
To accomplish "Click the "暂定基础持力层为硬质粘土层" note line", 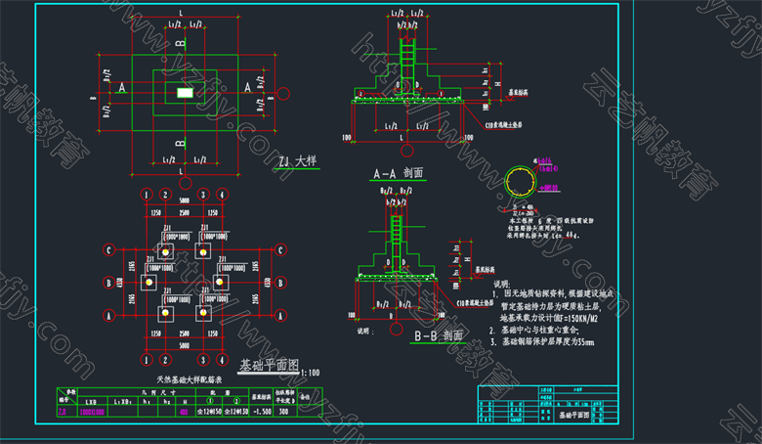I will click(551, 307).
